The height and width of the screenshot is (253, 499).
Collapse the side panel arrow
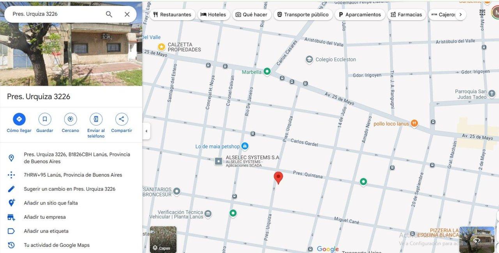(x=147, y=131)
